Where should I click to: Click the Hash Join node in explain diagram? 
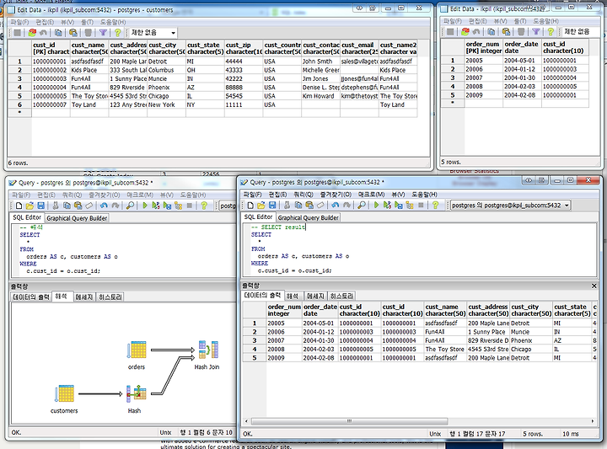(207, 355)
